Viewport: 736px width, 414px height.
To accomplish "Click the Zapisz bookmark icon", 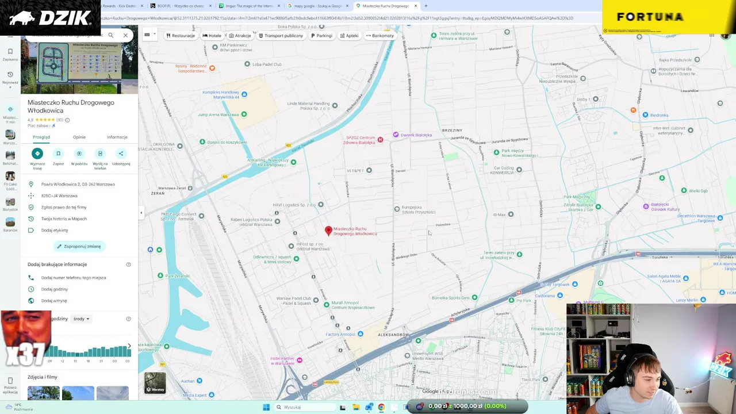I will click(x=58, y=154).
